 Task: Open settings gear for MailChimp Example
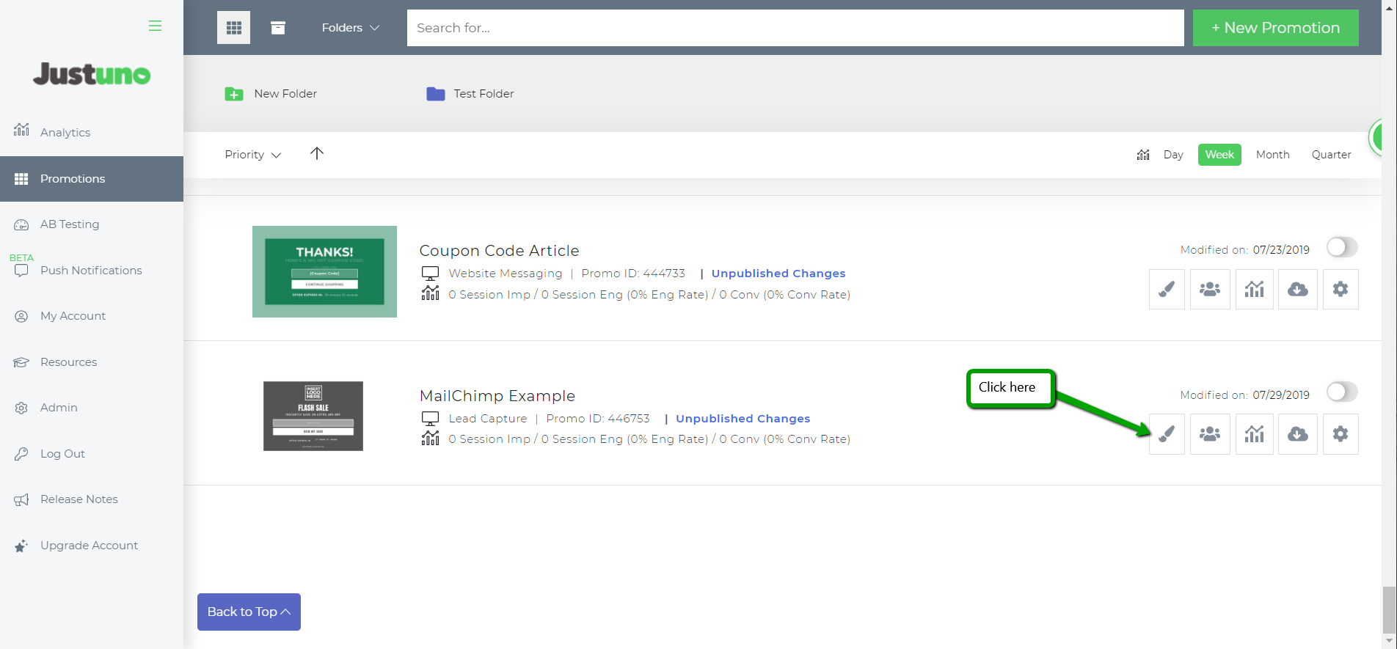point(1341,434)
